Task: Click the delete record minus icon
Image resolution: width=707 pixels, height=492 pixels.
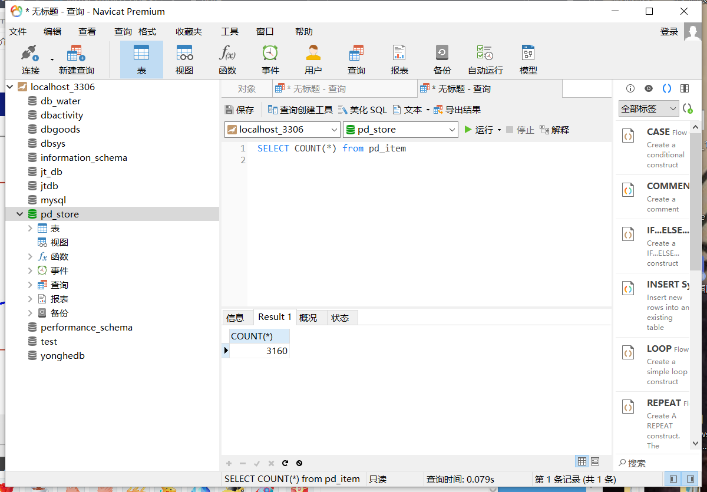Action: tap(242, 463)
